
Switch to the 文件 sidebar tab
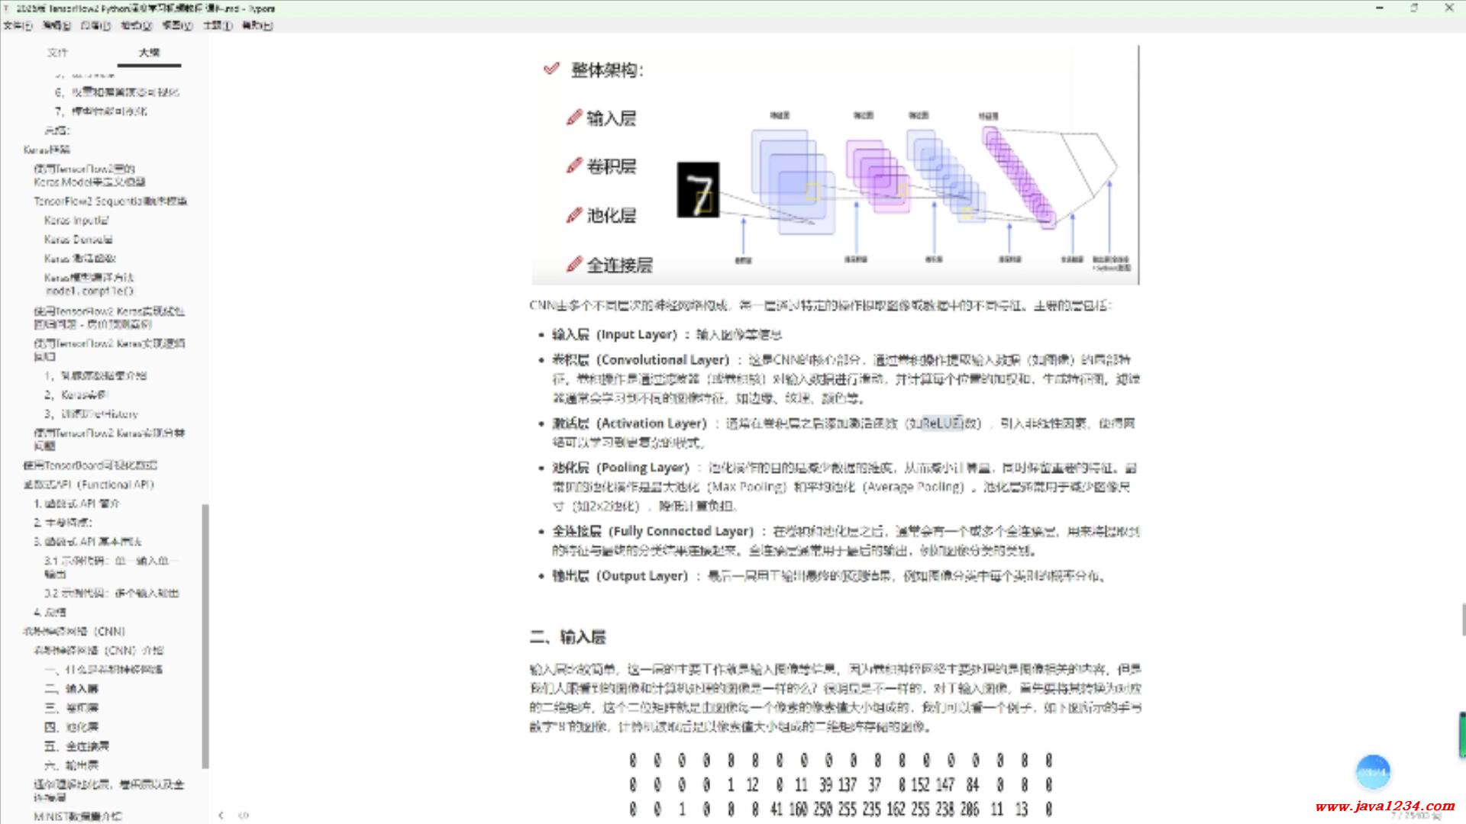point(57,53)
